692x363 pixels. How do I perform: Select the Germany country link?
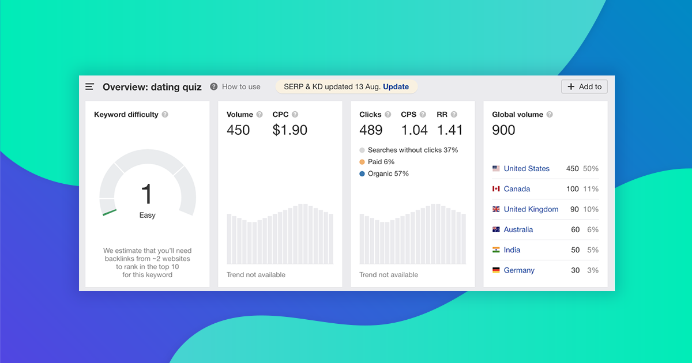click(x=519, y=270)
